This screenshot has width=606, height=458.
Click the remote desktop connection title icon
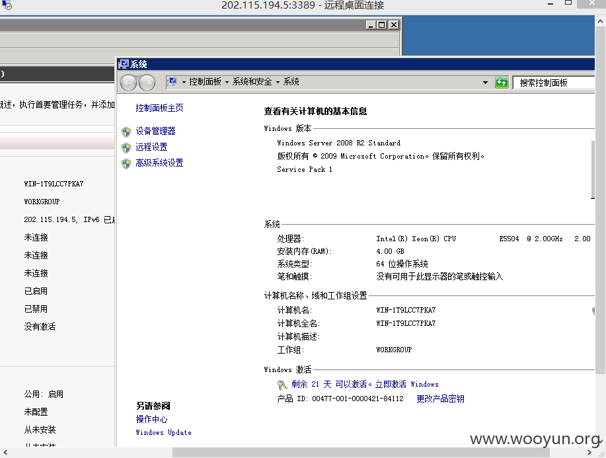(x=7, y=5)
